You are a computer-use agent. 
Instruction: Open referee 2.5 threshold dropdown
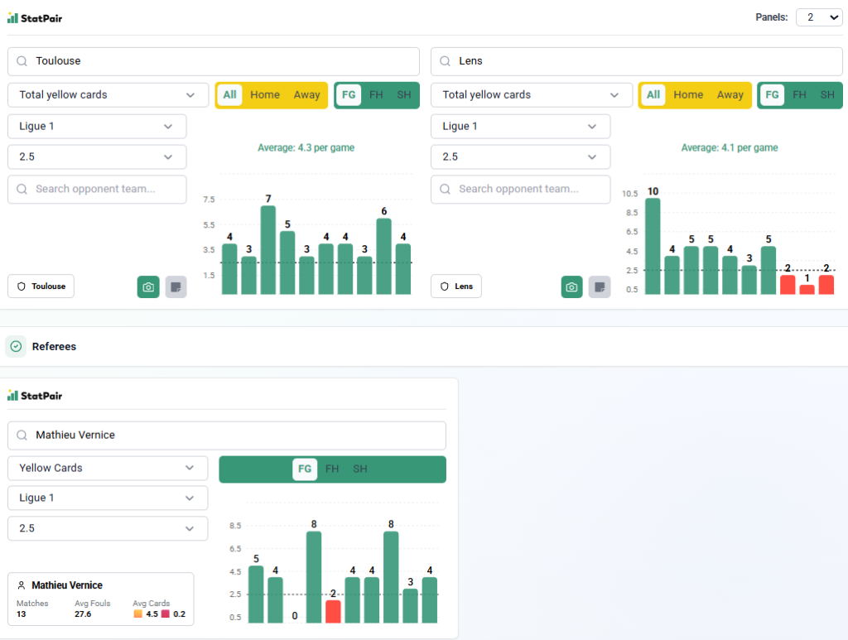coord(108,528)
